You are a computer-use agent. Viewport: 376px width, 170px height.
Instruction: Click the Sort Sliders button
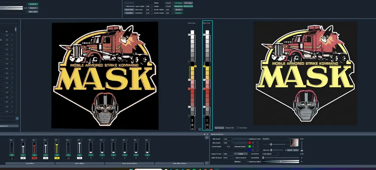30,163
